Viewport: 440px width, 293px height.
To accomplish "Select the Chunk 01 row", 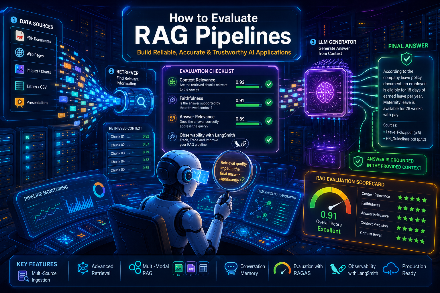I will [x=129, y=136].
